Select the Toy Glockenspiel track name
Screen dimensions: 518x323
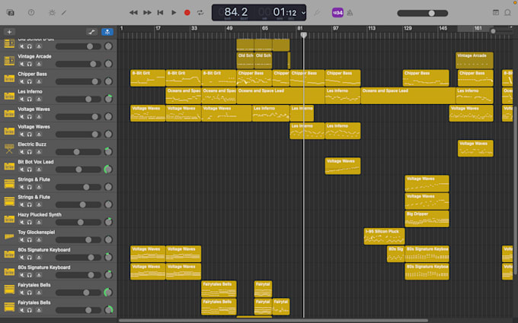(37, 232)
